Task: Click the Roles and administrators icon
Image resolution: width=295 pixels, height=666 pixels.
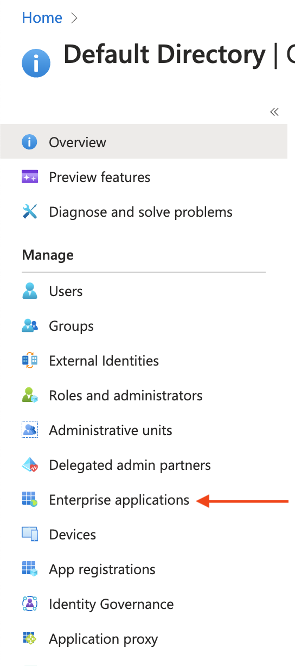Action: [29, 395]
